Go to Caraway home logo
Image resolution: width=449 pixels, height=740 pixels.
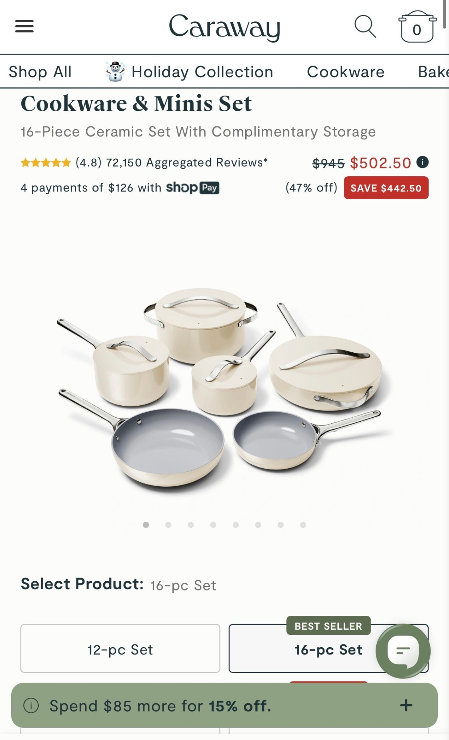point(224,27)
